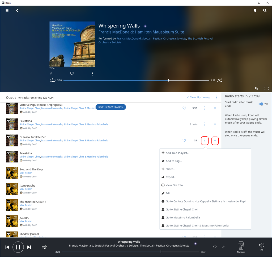Choose Export... from the context menu
The height and width of the screenshot is (257, 272).
tap(205, 177)
